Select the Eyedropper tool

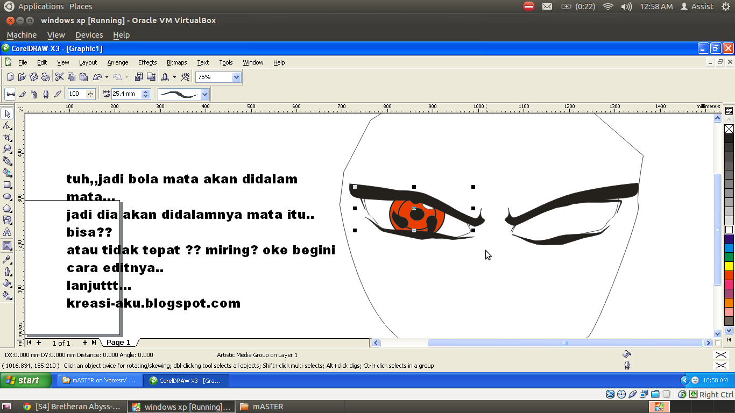click(x=7, y=259)
